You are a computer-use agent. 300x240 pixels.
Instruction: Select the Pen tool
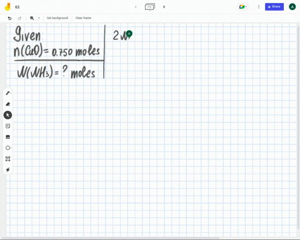(x=7, y=93)
